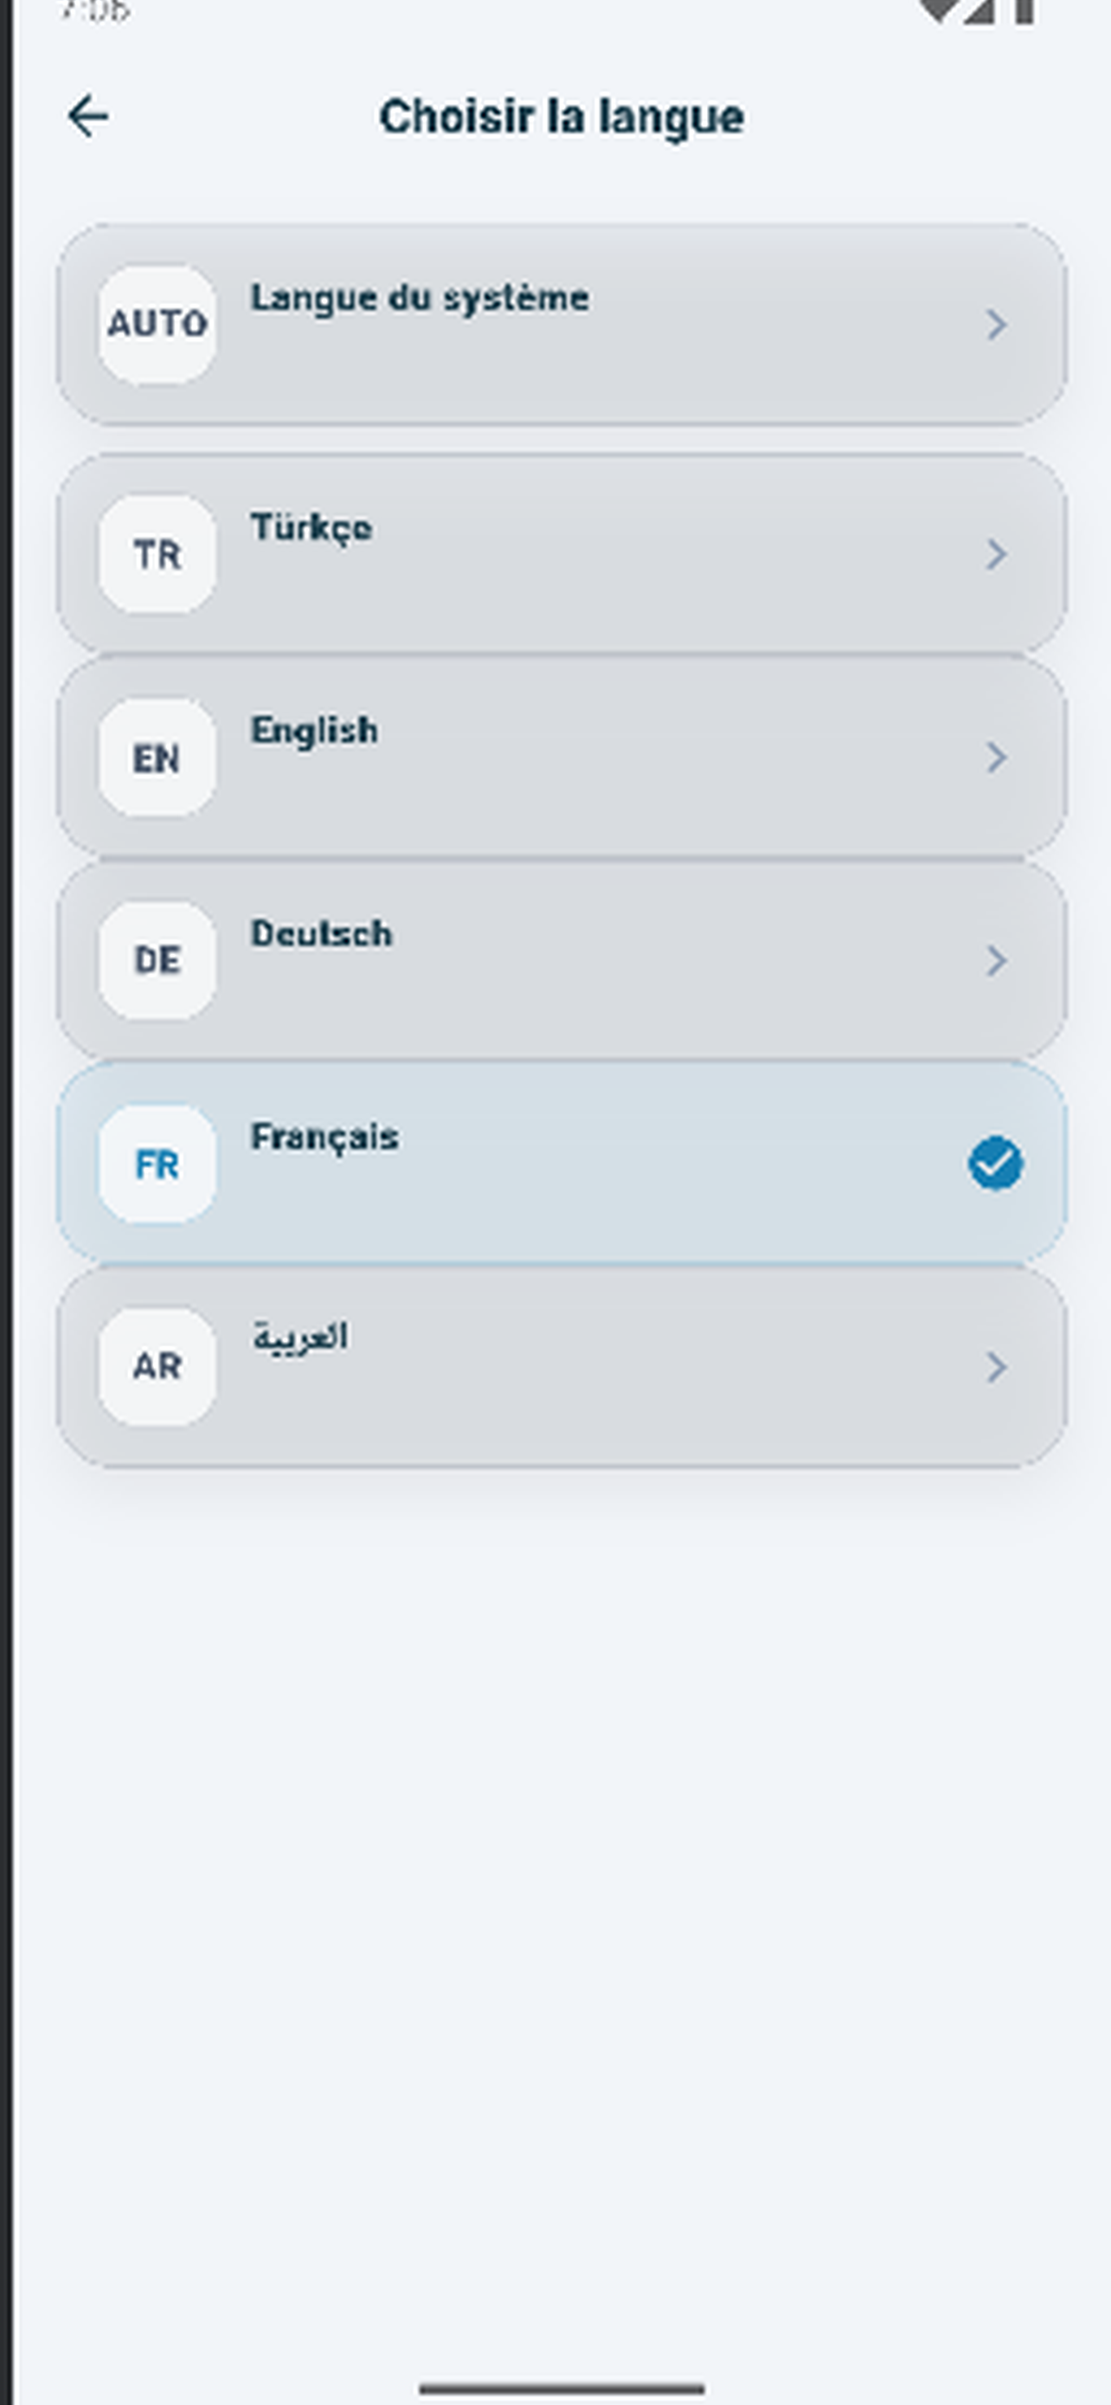
Task: Select Langue du système option
Action: (x=562, y=325)
